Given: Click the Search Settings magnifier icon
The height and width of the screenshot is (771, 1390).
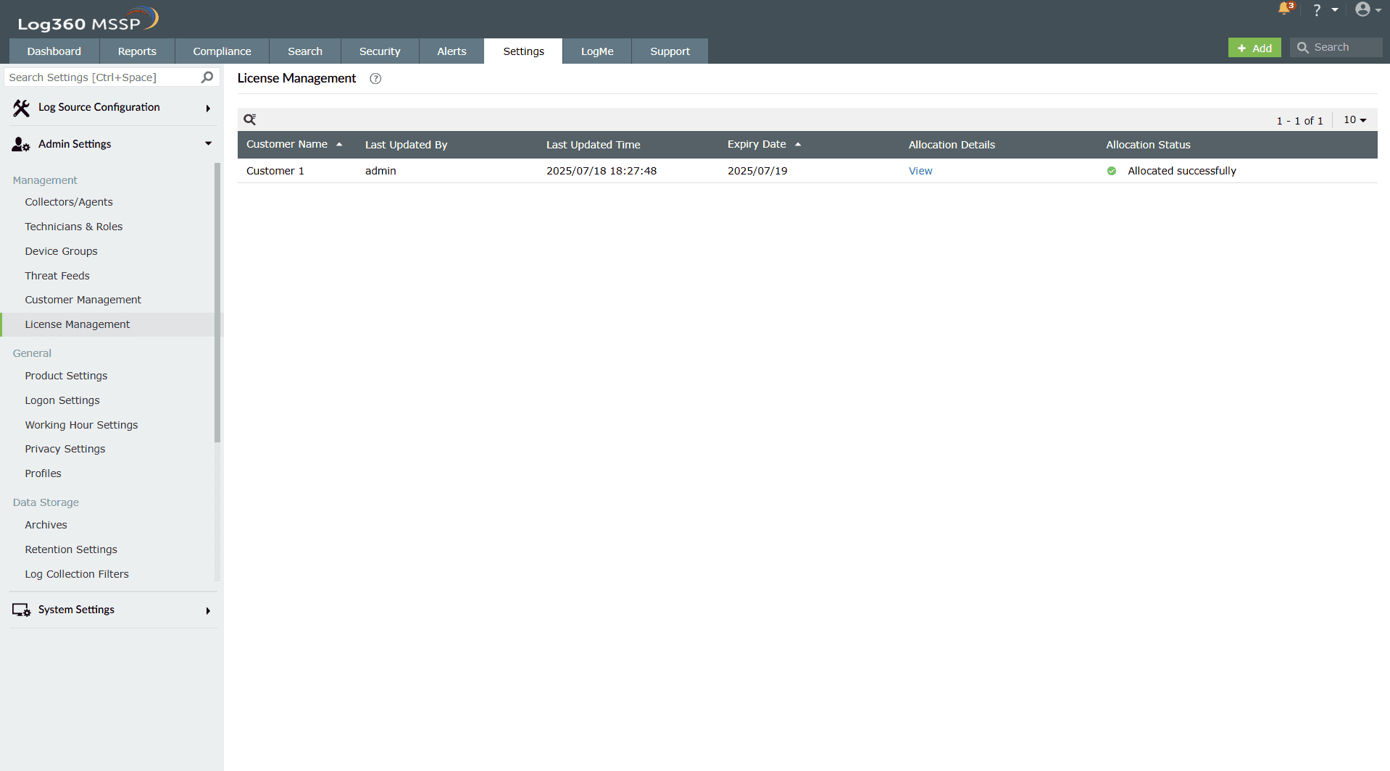Looking at the screenshot, I should [207, 77].
